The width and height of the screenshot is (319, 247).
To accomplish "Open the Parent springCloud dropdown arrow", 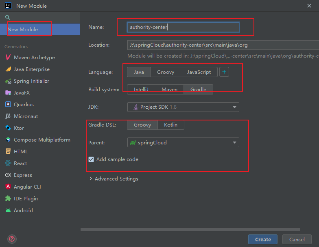I will click(234, 143).
